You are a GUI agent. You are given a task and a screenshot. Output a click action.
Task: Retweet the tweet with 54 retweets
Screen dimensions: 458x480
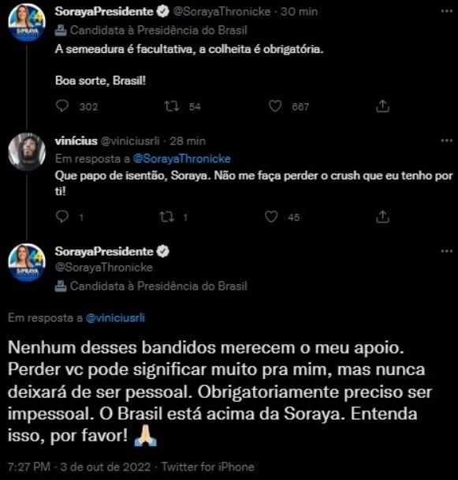(172, 107)
